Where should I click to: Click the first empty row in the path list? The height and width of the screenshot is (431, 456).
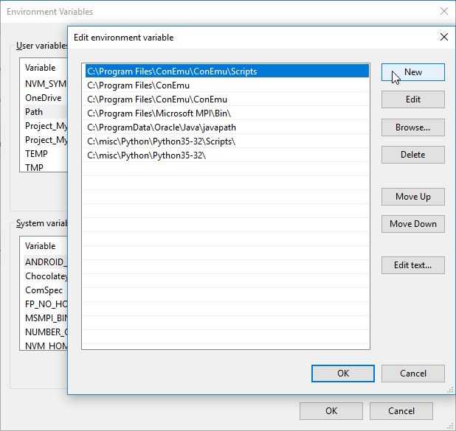225,169
